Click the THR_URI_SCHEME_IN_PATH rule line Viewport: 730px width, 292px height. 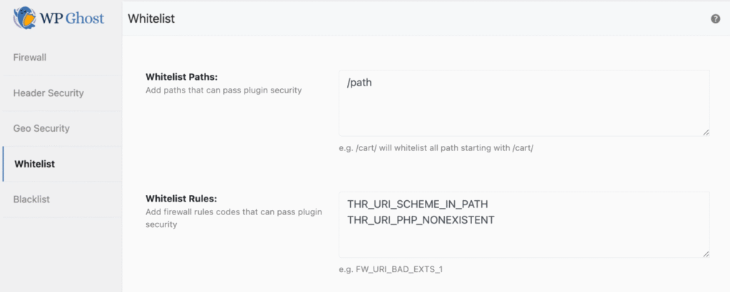[417, 204]
